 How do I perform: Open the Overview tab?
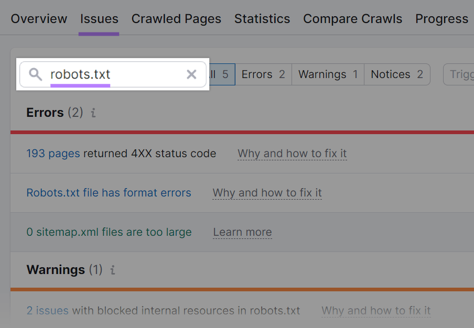(39, 19)
